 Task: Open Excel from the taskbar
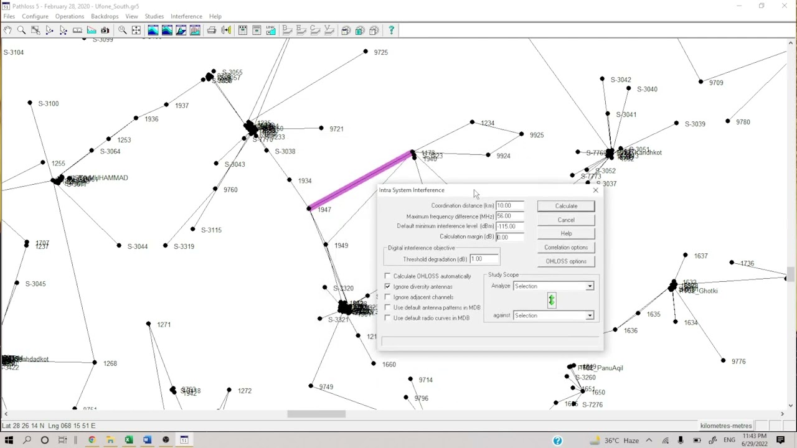128,440
